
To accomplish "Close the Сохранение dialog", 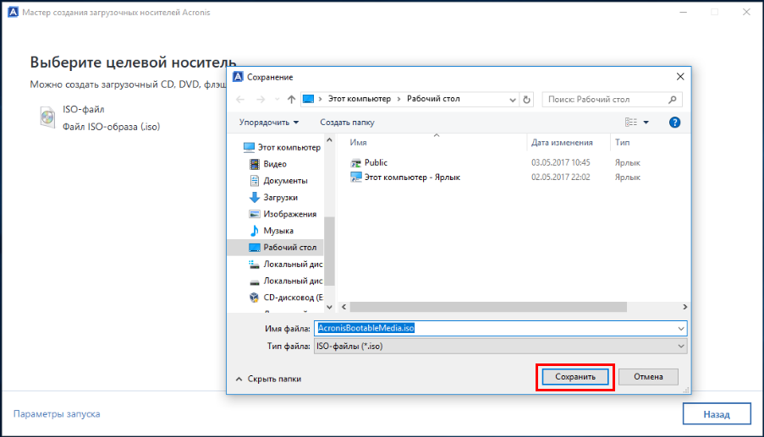I will pos(680,77).
